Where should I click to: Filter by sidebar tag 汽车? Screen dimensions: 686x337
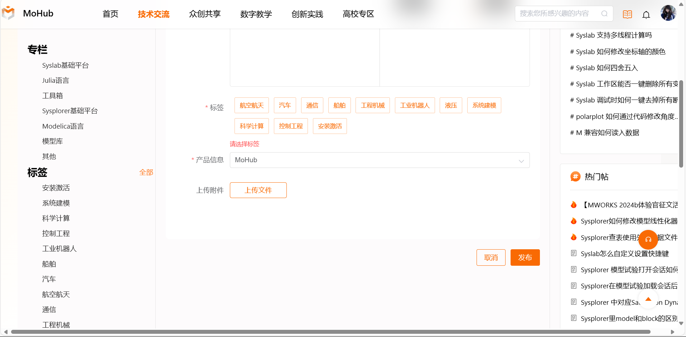(x=49, y=279)
